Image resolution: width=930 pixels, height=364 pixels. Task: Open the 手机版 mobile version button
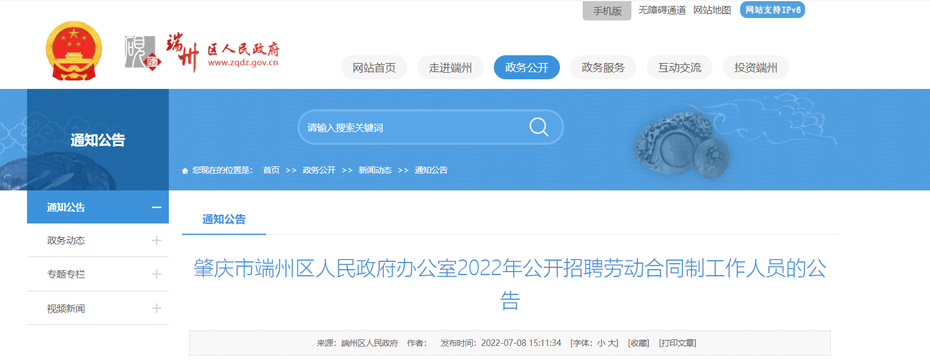click(x=607, y=10)
